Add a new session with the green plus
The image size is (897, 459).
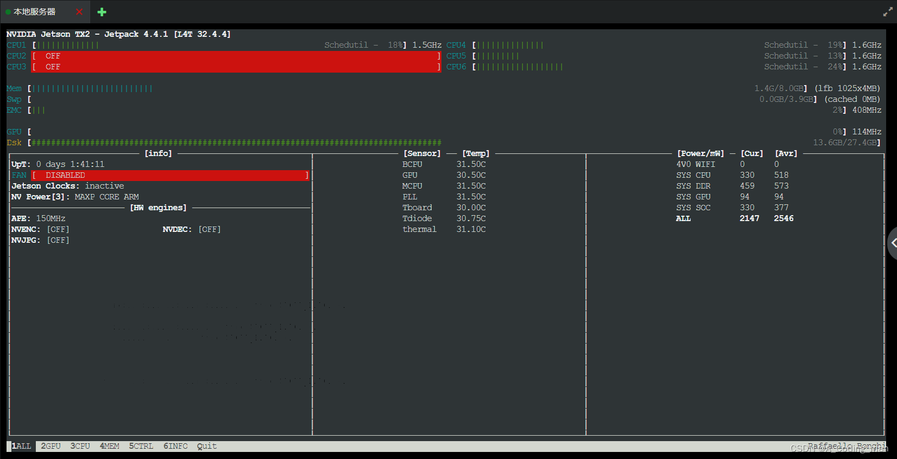102,12
